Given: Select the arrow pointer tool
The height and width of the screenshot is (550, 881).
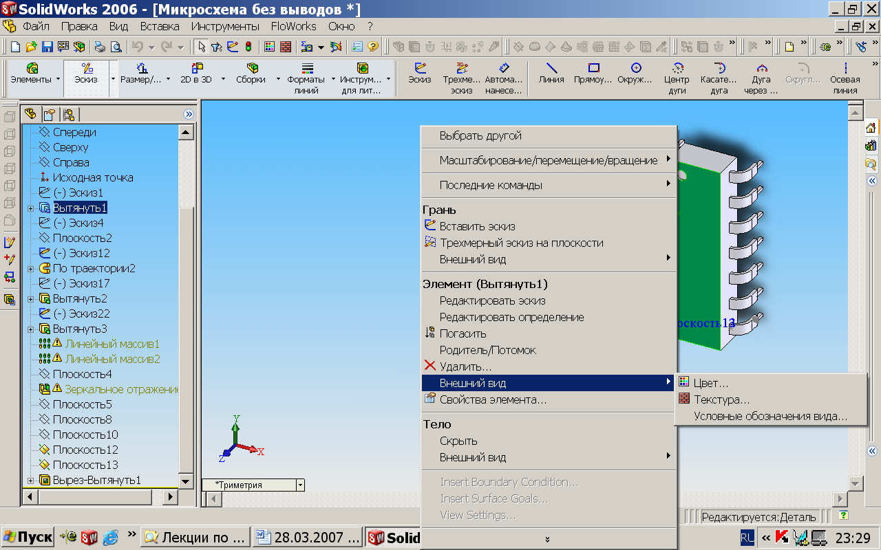Looking at the screenshot, I should [x=202, y=47].
